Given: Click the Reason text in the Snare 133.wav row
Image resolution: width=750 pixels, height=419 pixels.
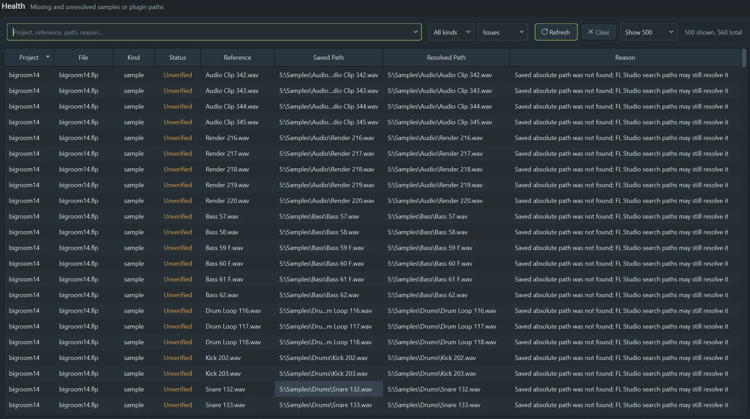Looking at the screenshot, I should (621, 405).
